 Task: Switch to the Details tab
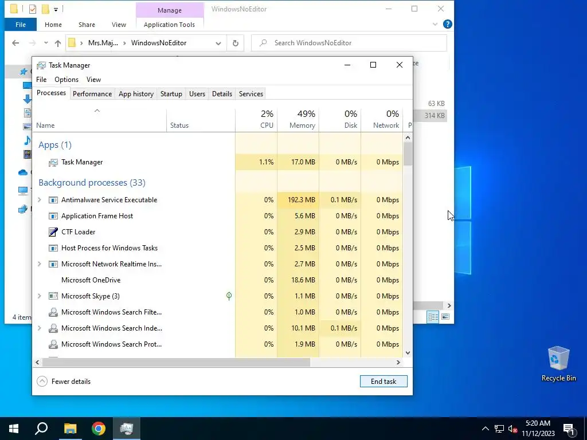click(222, 94)
